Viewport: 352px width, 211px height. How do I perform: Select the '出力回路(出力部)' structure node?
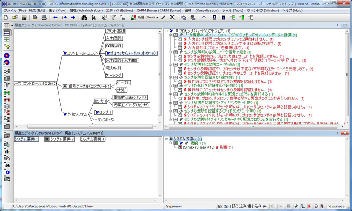(x=122, y=61)
